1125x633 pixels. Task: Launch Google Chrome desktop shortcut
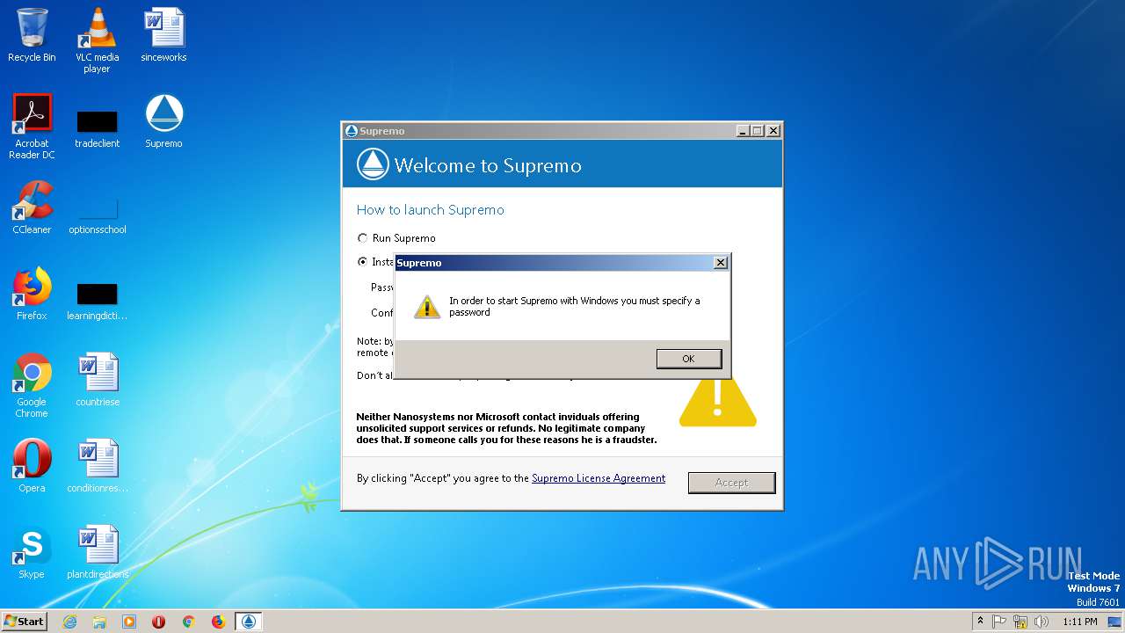point(32,385)
